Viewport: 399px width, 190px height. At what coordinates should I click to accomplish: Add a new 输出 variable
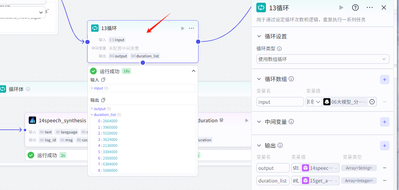tap(384, 146)
